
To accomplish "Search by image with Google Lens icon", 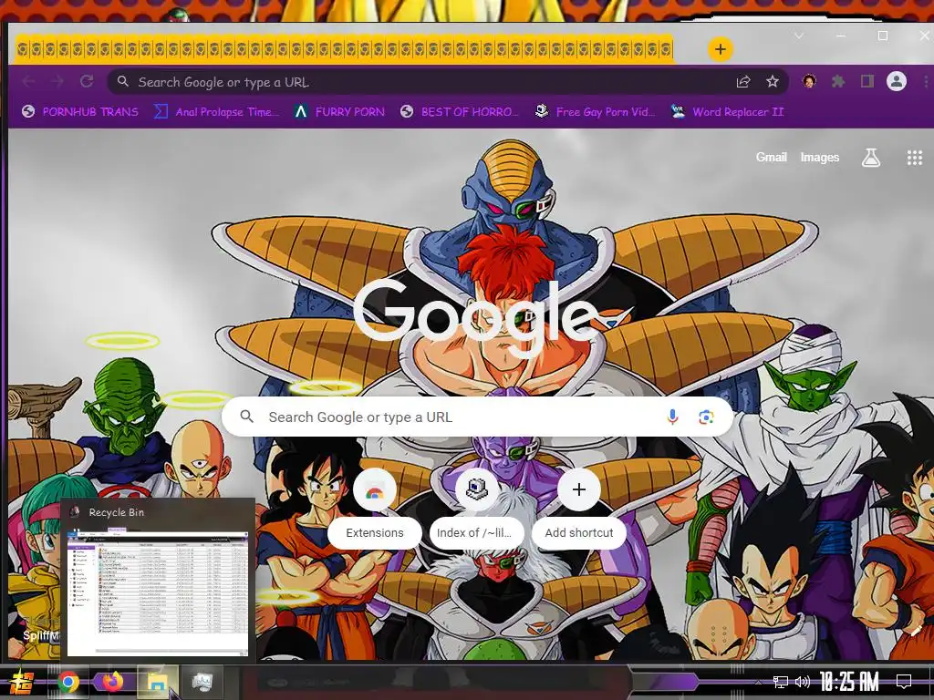I will (706, 417).
